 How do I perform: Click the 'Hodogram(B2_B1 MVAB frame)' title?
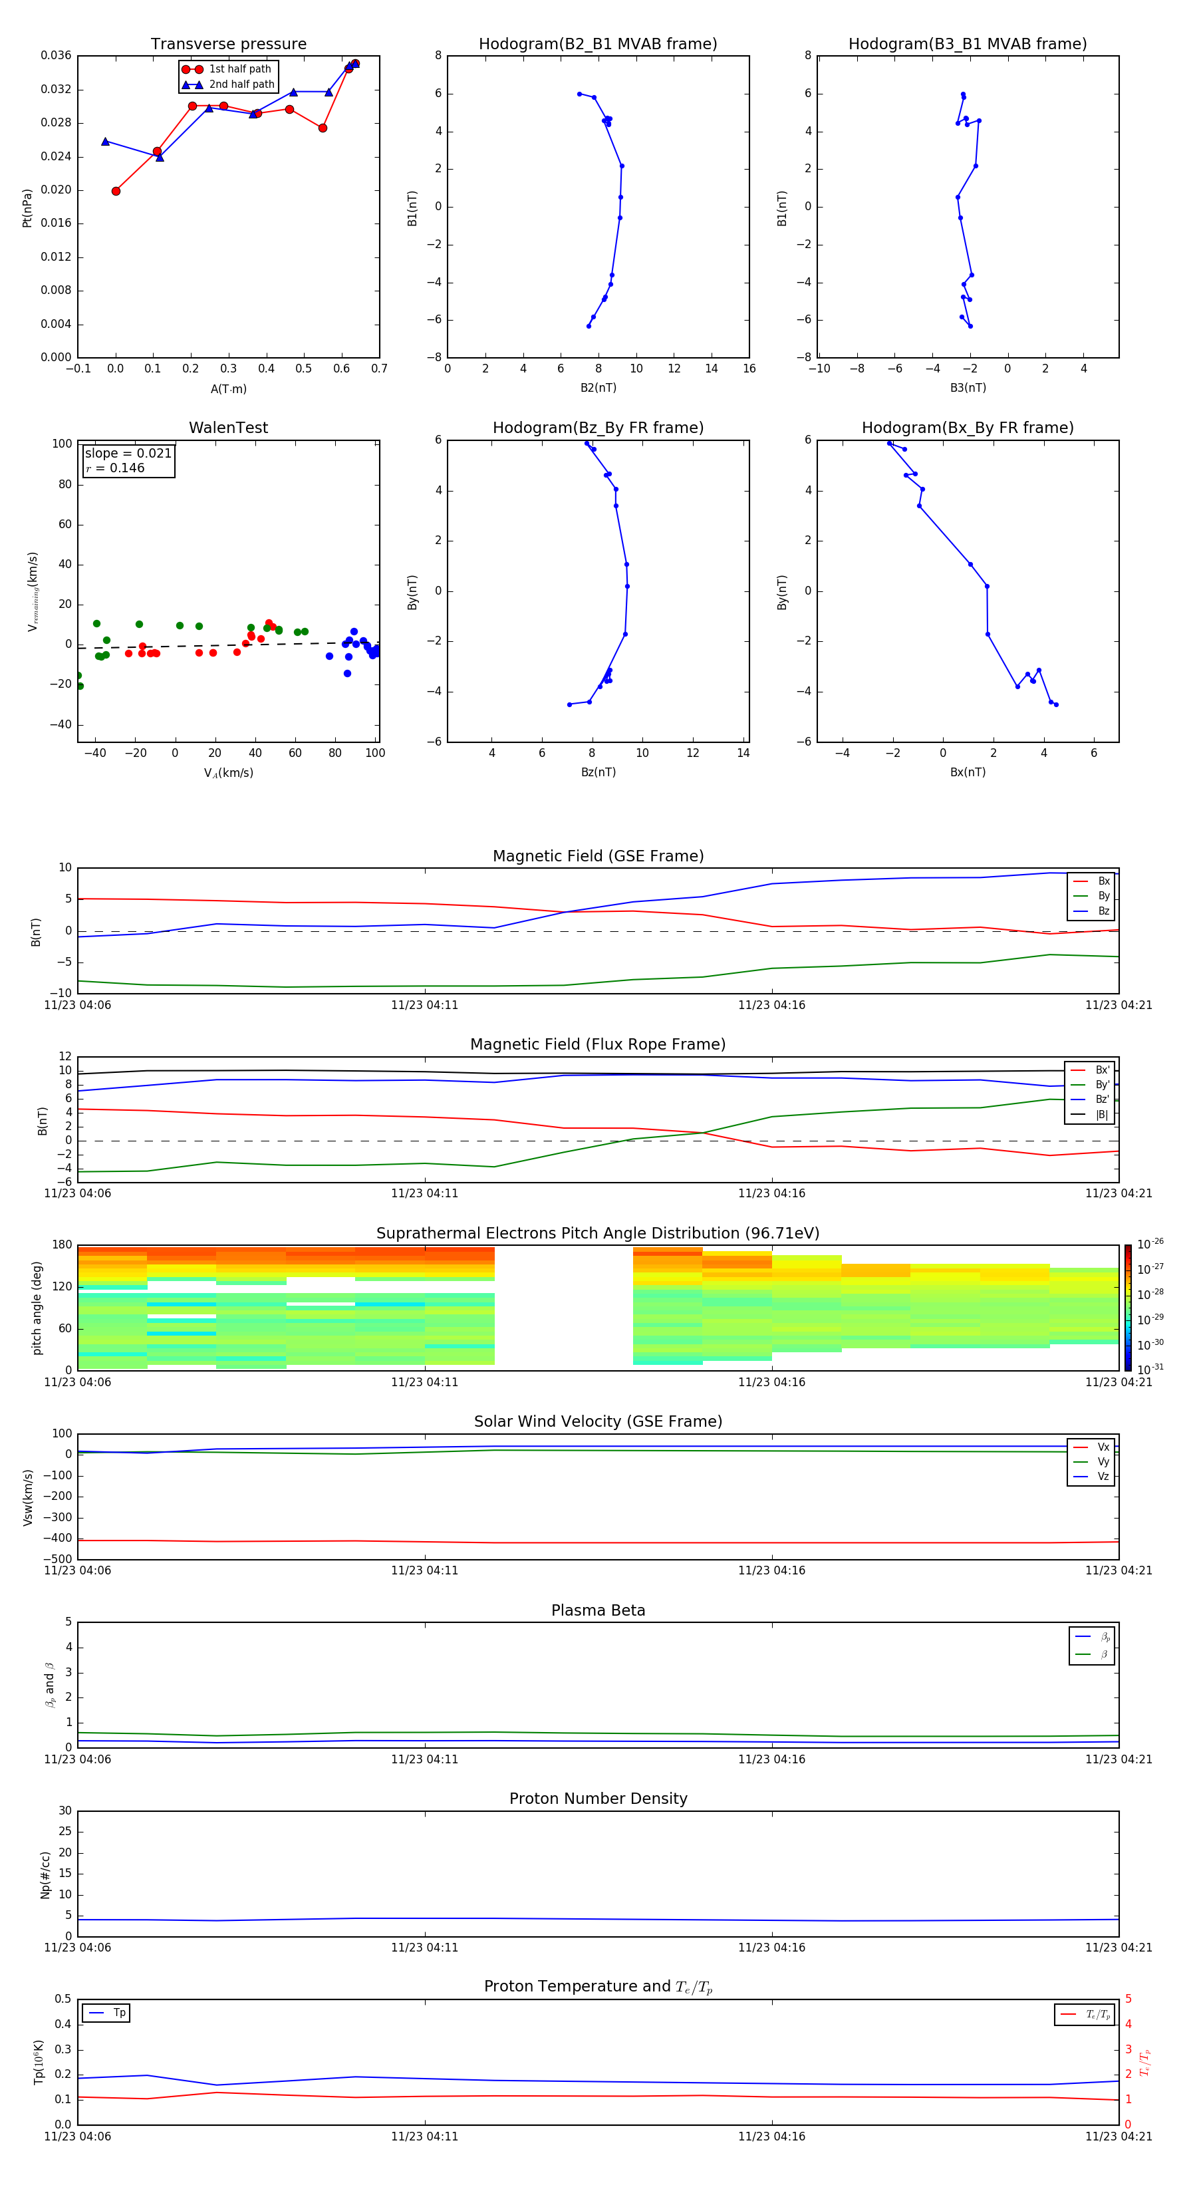pyautogui.click(x=598, y=45)
